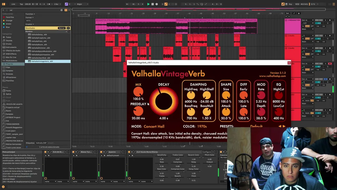
Task: Open the Samples category in browser
Action: coord(9,70)
